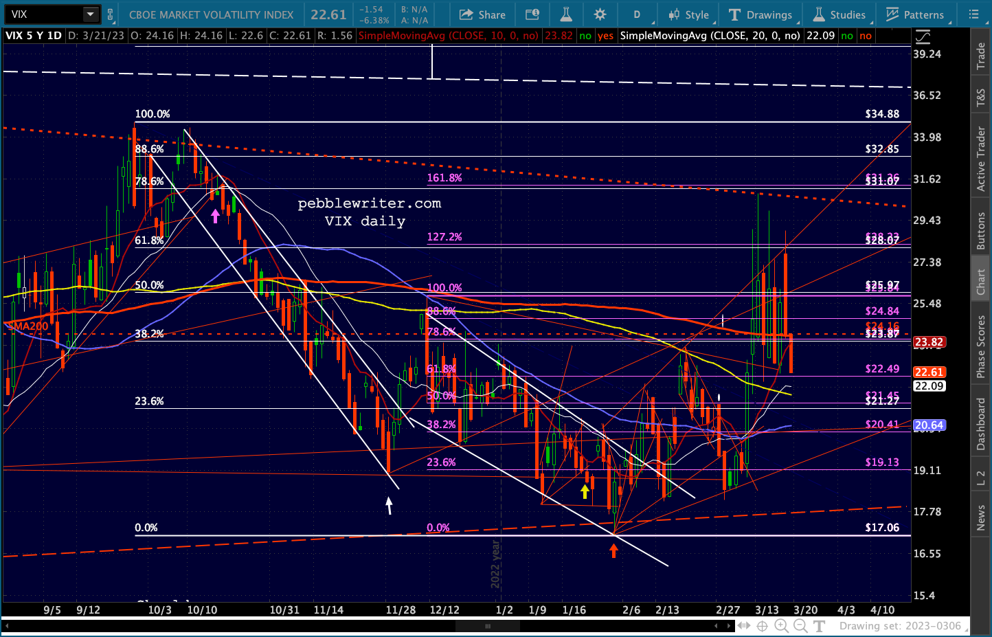Viewport: 992px width, 637px height.
Task: Click the CBOE MARKET VOLATILITY INDEX title
Action: (x=212, y=14)
